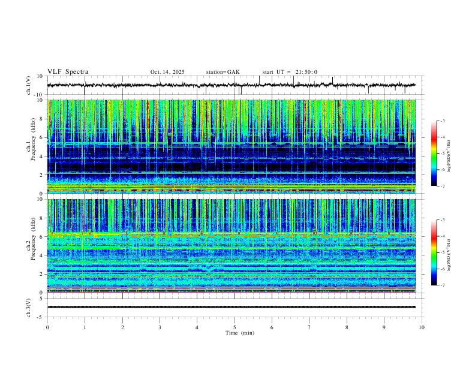This screenshot has width=475, height=367.
Task: Click the ch.2 colorbar log(PSD) label
Action: click(x=449, y=255)
